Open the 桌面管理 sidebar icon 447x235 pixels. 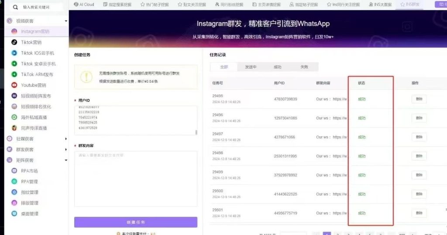14,213
